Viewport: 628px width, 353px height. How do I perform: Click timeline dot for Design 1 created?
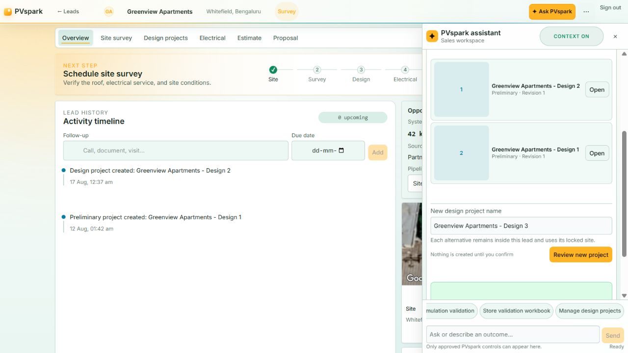pos(64,217)
